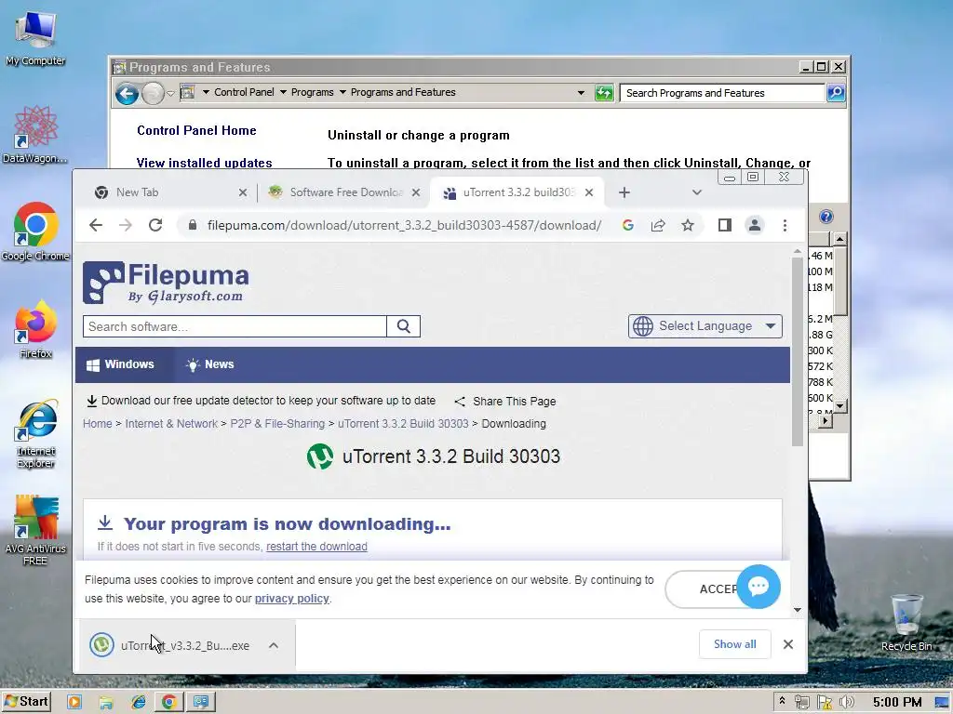
Task: Bookmark this tab with the star icon
Action: pyautogui.click(x=688, y=225)
